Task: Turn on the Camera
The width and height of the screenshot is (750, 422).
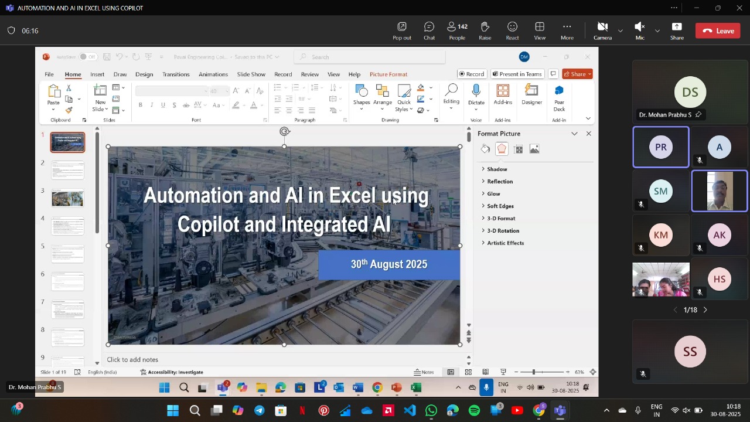Action: 602,30
